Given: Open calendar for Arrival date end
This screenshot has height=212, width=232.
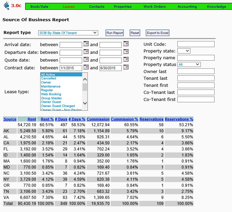Looking at the screenshot, I should coord(126,44).
